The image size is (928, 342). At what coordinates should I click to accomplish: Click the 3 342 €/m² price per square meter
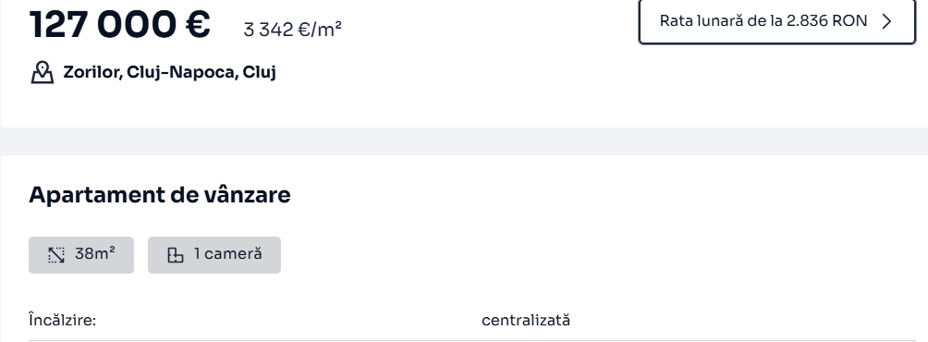click(292, 30)
